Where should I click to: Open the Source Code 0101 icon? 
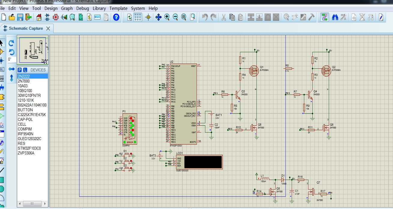coord(98,17)
